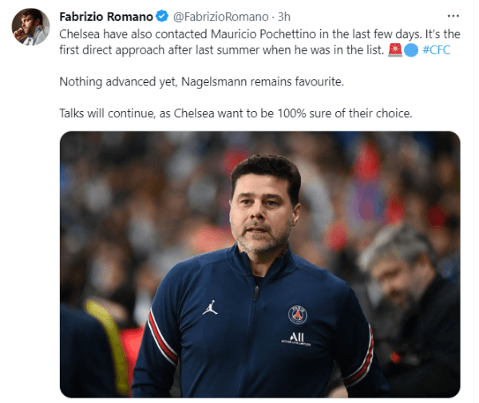Click the white Jordan logo on the jacket
Image resolution: width=479 pixels, height=403 pixels.
210,307
